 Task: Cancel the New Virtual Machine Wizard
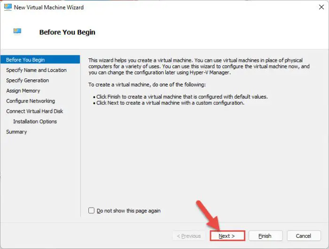303,236
